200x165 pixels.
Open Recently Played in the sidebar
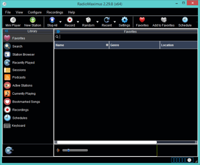tap(28, 63)
